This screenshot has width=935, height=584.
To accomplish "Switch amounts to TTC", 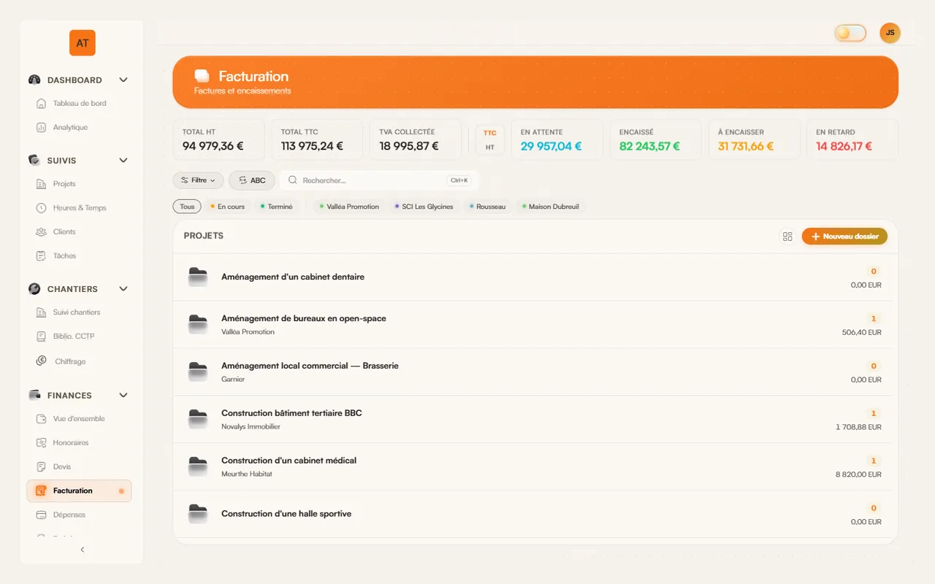I will [x=489, y=133].
